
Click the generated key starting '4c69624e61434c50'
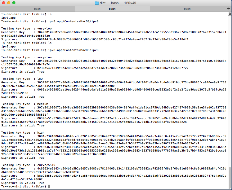pyautogui.click(x=132, y=168)
